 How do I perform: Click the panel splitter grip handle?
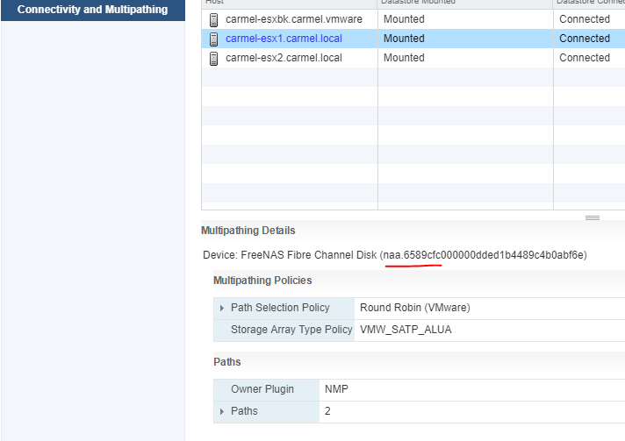tap(593, 217)
